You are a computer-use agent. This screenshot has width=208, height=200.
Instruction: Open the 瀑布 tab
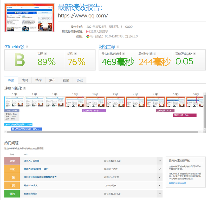pyautogui.click(x=52, y=80)
